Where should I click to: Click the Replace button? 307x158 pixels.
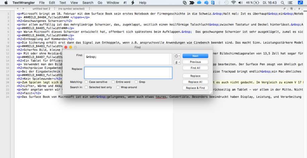click(195, 76)
